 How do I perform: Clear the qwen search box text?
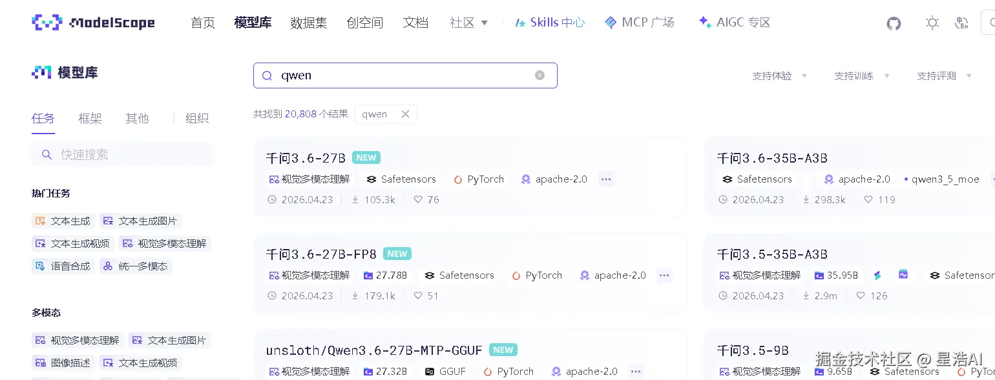pos(539,75)
